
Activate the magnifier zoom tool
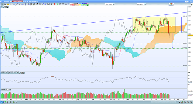(5, 4)
